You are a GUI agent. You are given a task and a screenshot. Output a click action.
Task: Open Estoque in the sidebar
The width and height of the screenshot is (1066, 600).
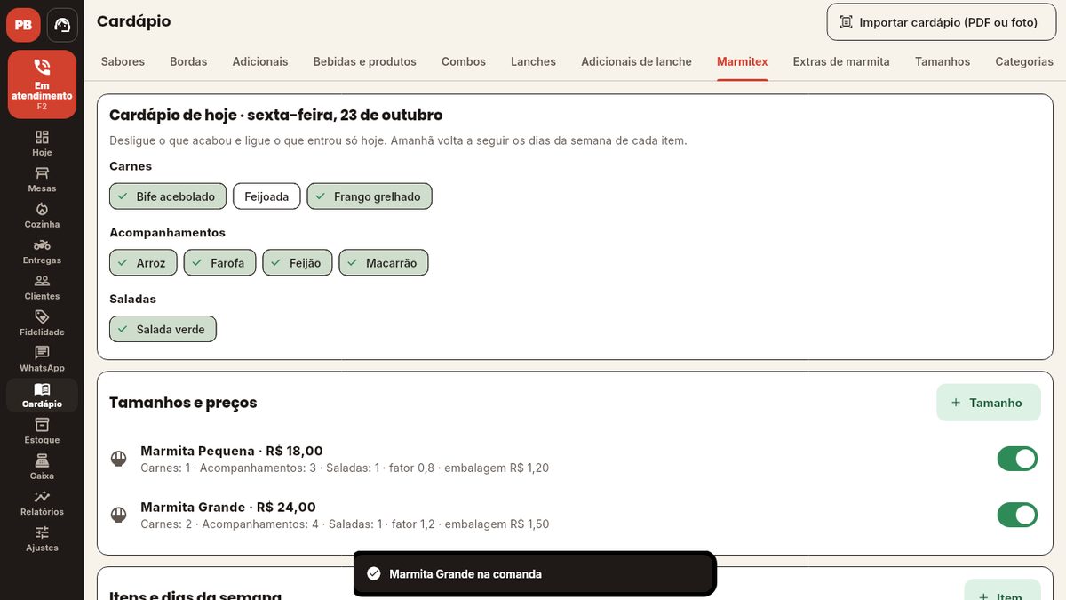click(42, 431)
